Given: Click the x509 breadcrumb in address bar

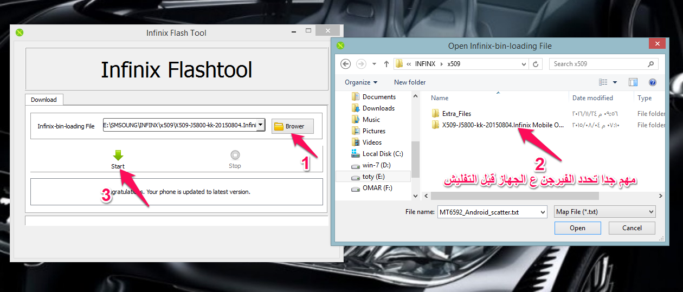Looking at the screenshot, I should coord(454,64).
